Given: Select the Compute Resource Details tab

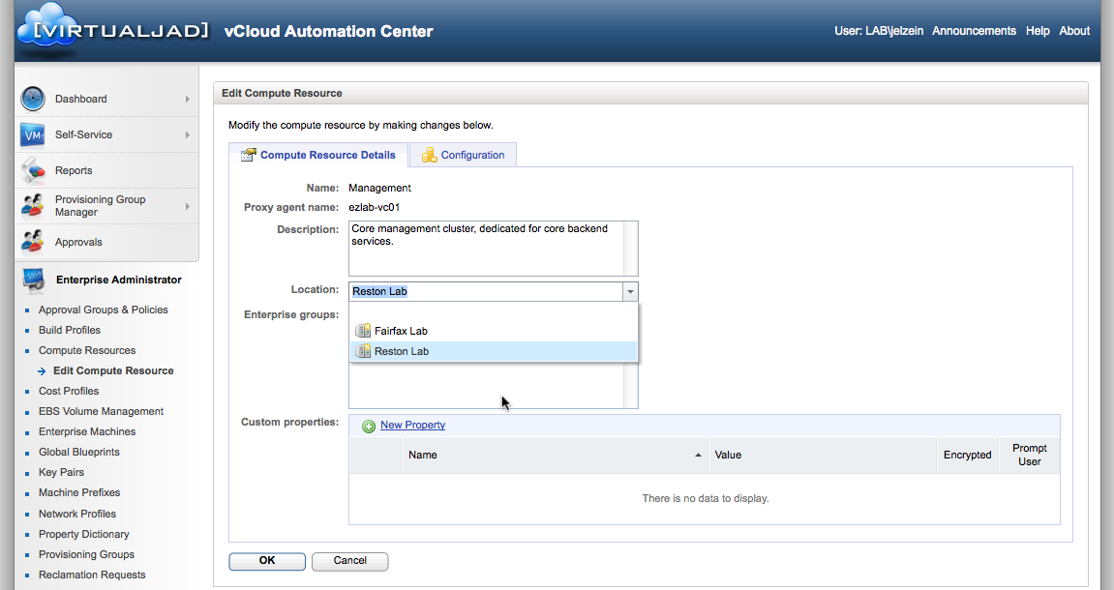Looking at the screenshot, I should pos(318,155).
